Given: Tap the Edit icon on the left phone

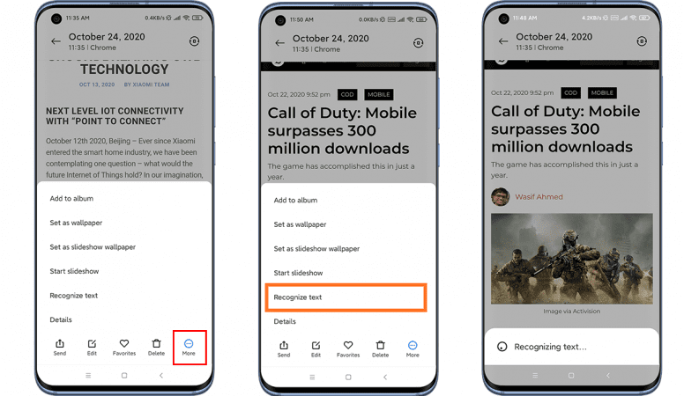Looking at the screenshot, I should tap(92, 348).
